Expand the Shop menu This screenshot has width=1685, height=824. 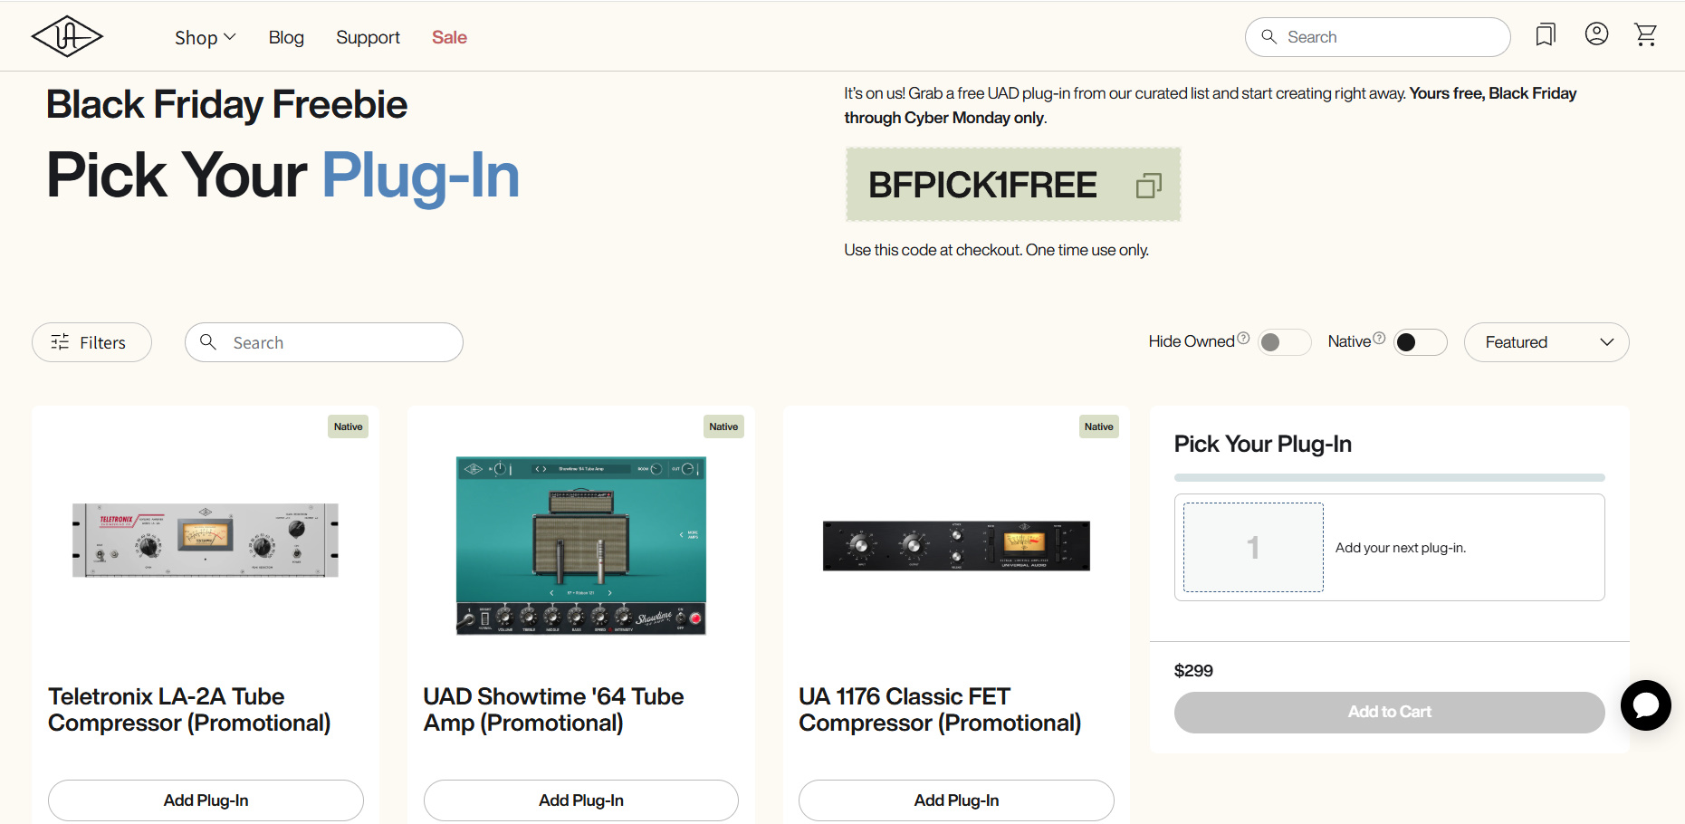pyautogui.click(x=205, y=37)
